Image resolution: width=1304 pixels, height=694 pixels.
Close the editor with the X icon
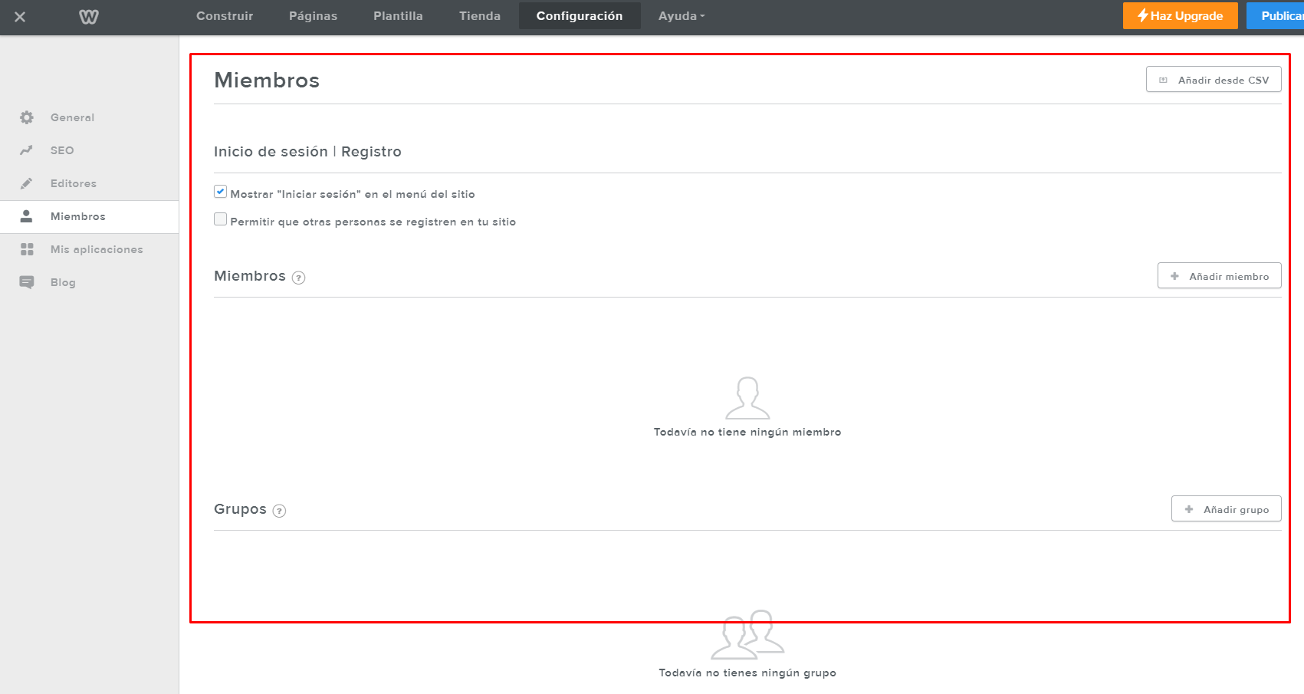coord(20,16)
